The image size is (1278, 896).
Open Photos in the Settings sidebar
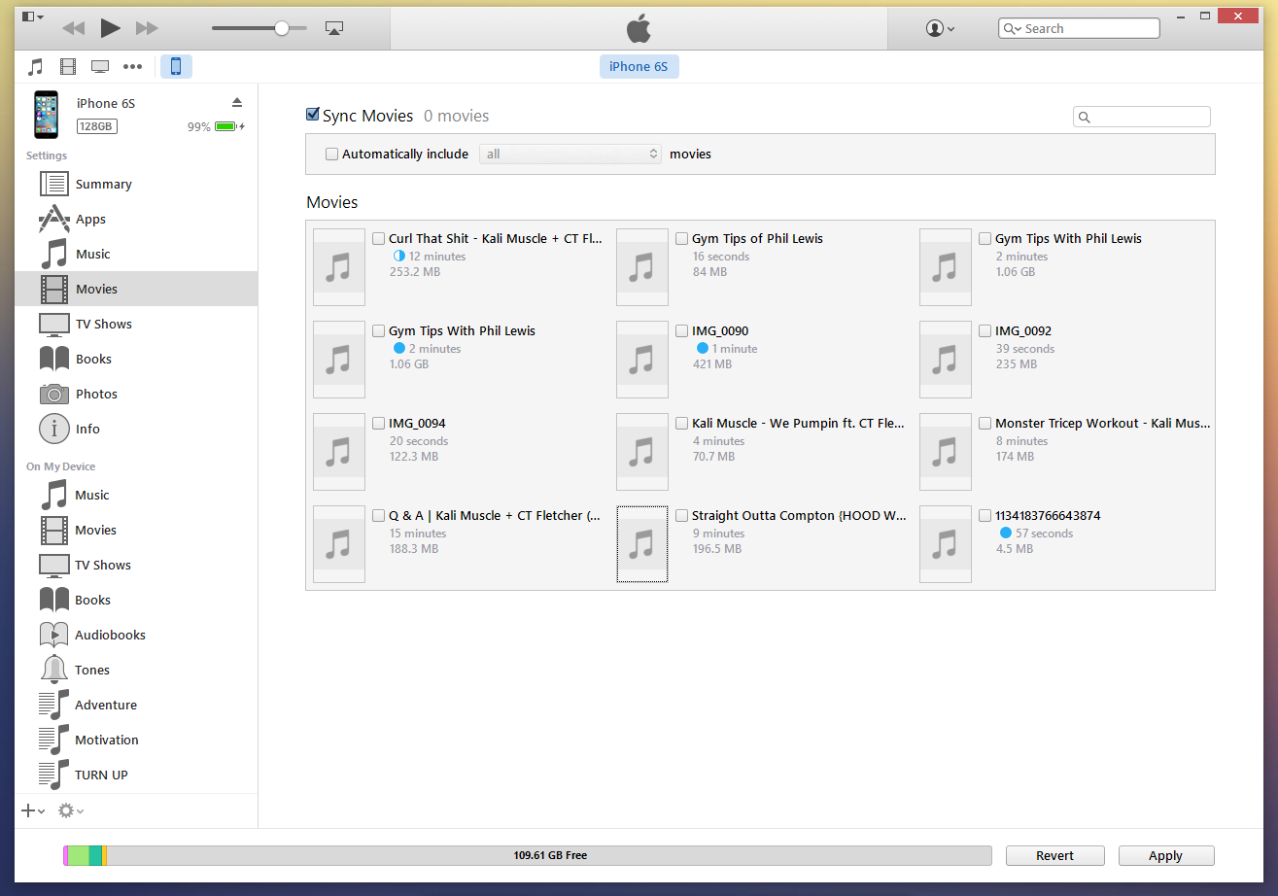(x=96, y=394)
